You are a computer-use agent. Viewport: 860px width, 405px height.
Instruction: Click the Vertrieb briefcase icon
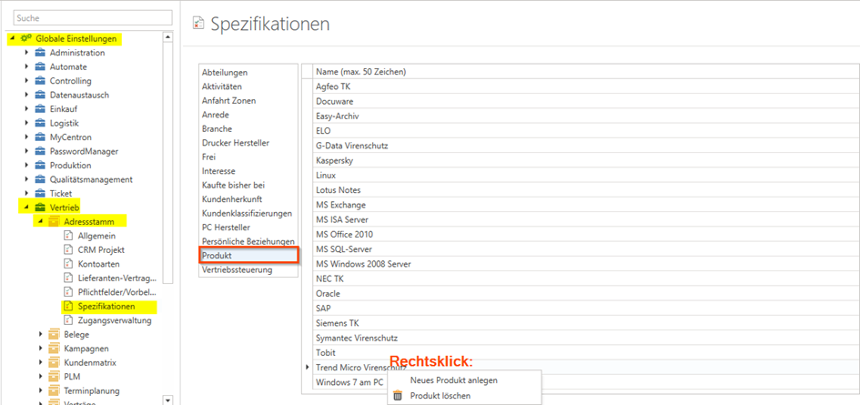coord(40,208)
